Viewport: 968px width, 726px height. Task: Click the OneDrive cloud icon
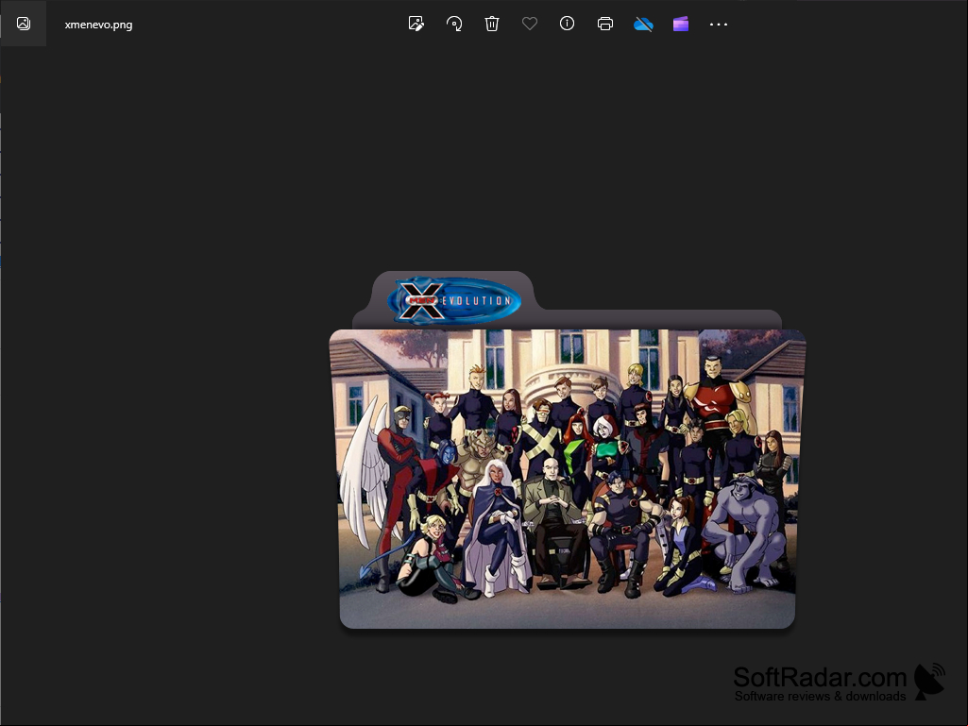pyautogui.click(x=643, y=25)
